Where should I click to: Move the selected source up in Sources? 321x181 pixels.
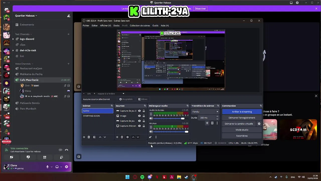point(133,137)
